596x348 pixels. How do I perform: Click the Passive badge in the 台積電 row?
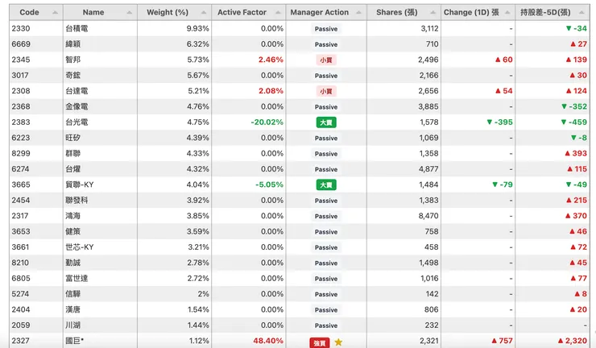click(x=326, y=29)
